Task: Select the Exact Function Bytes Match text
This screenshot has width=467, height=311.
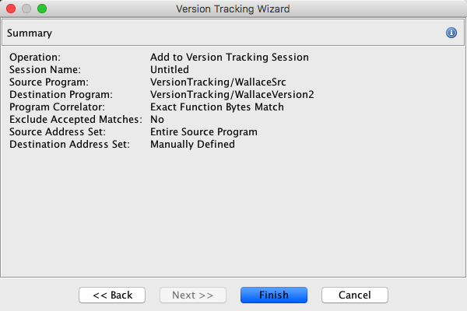Action: point(217,107)
